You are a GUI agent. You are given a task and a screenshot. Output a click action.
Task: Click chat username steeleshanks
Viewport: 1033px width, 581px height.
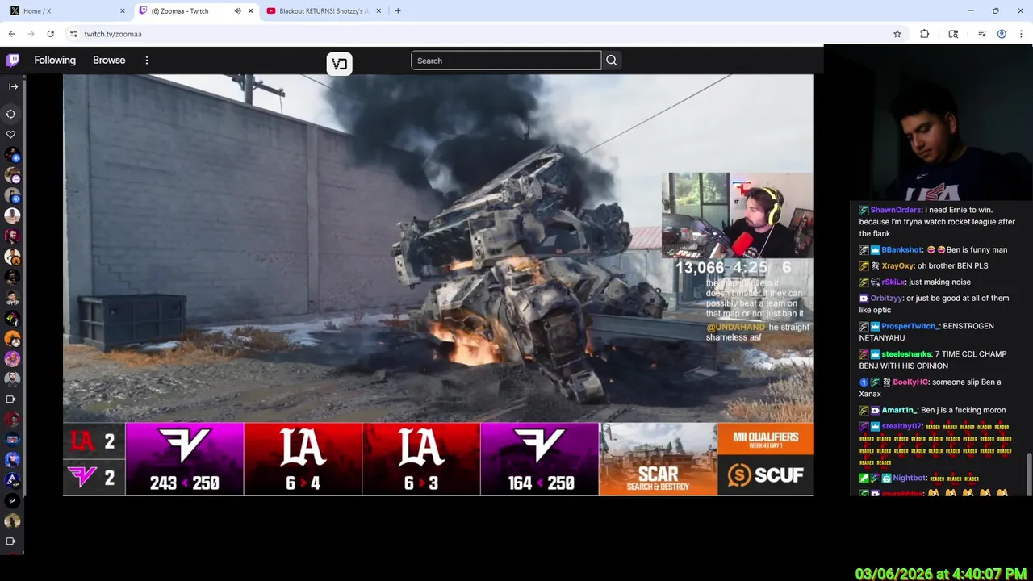[906, 354]
